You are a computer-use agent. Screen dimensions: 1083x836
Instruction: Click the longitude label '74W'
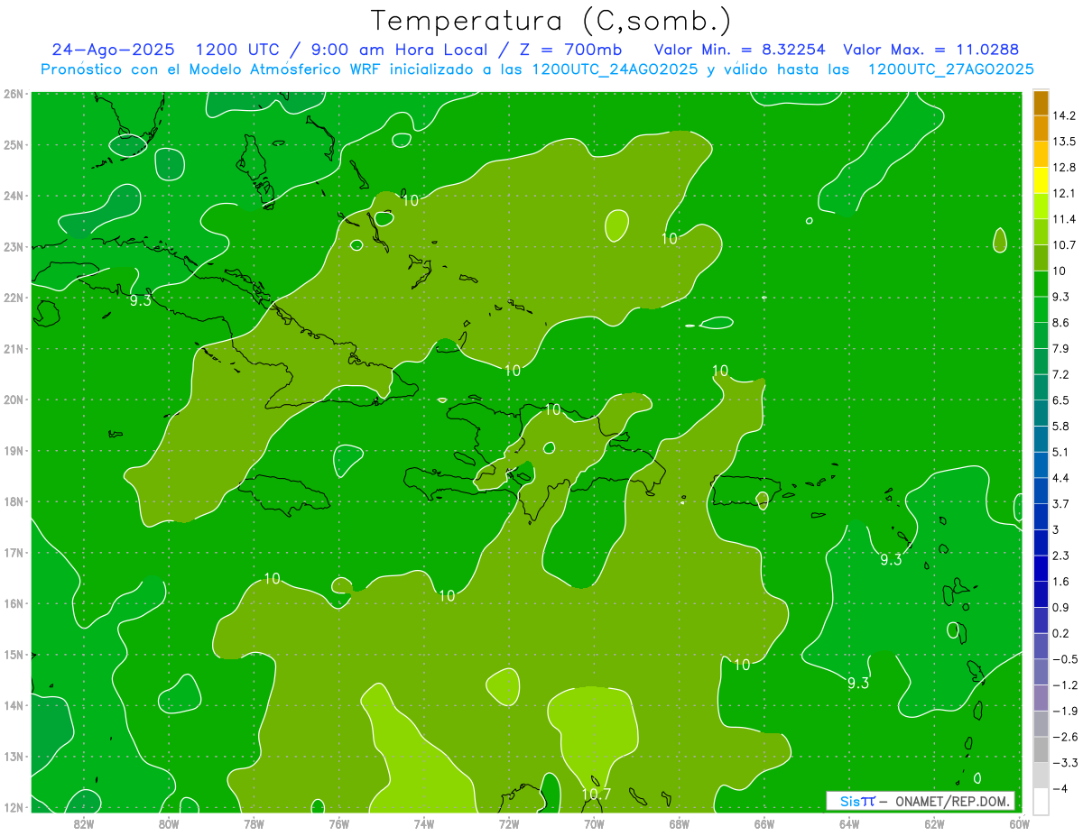(x=423, y=823)
